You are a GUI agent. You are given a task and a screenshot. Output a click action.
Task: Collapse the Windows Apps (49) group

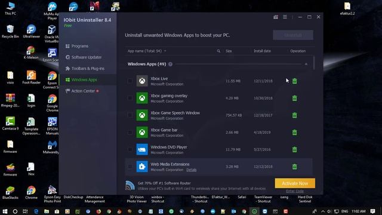click(x=306, y=64)
